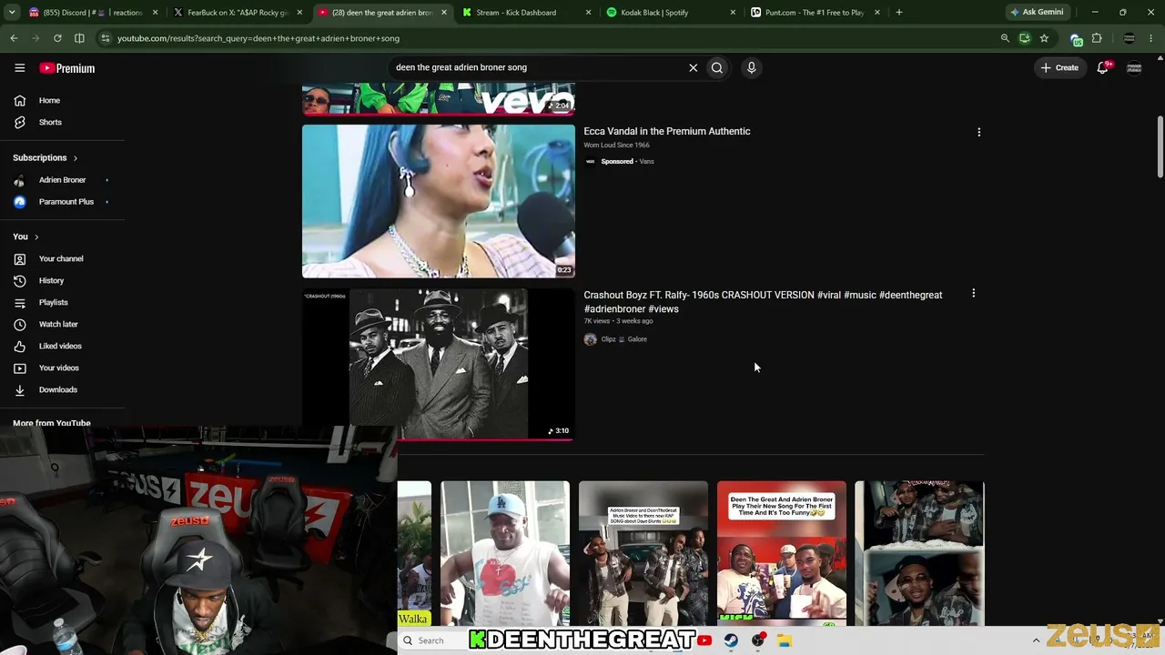Open File Explorer from the taskbar

point(785,640)
